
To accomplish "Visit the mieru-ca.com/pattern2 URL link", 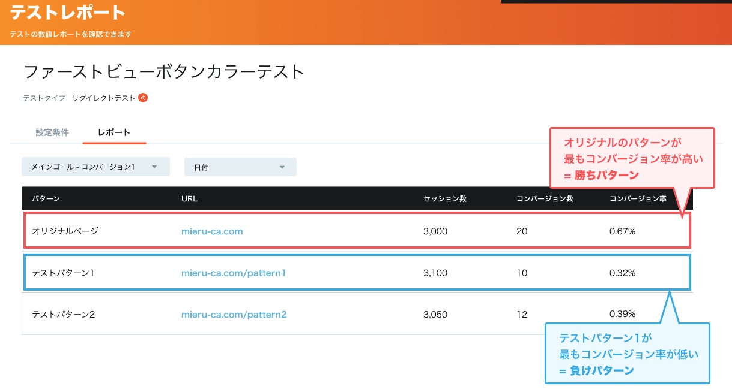I will (234, 315).
